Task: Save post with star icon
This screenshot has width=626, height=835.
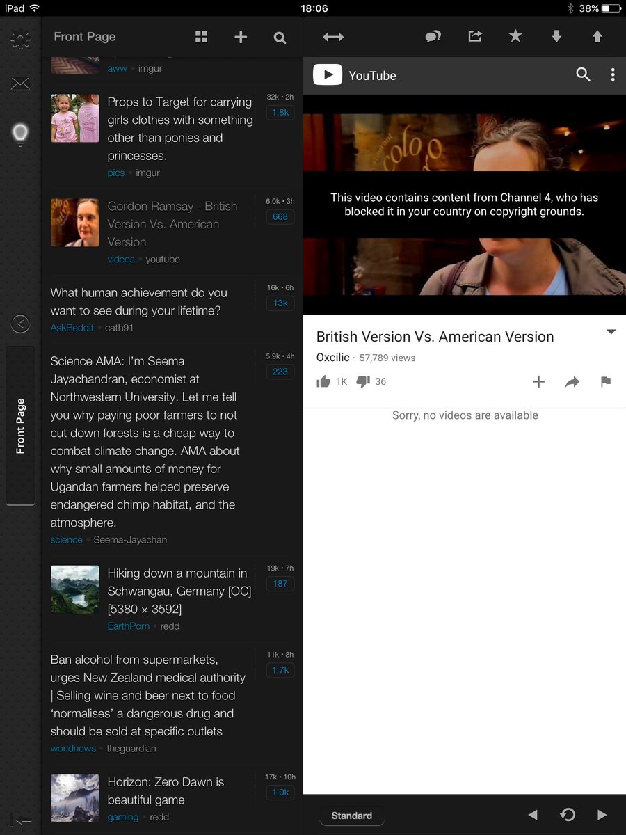Action: click(x=515, y=36)
